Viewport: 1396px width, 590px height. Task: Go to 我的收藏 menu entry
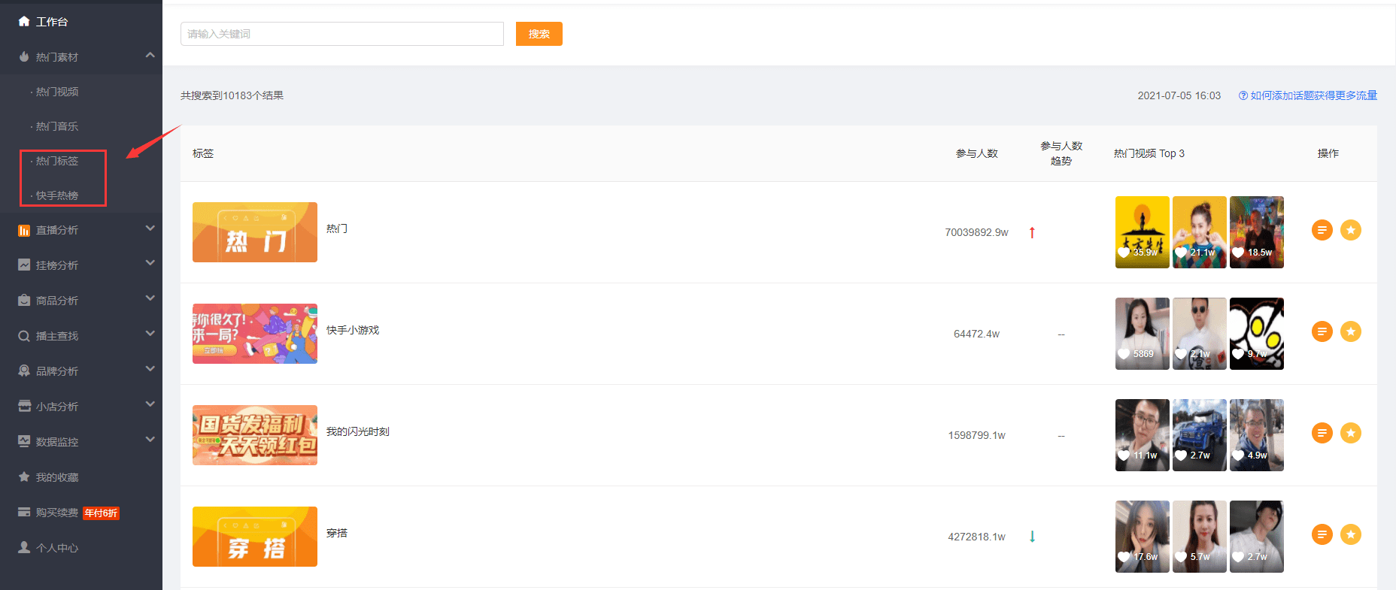[57, 477]
